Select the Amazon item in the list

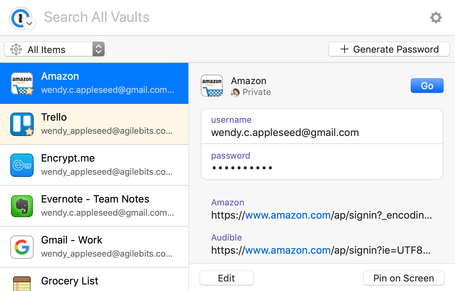(x=94, y=83)
